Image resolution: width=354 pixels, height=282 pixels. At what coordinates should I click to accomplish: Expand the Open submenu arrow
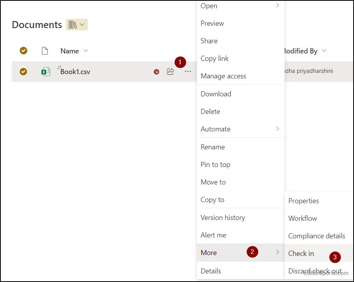(x=278, y=5)
